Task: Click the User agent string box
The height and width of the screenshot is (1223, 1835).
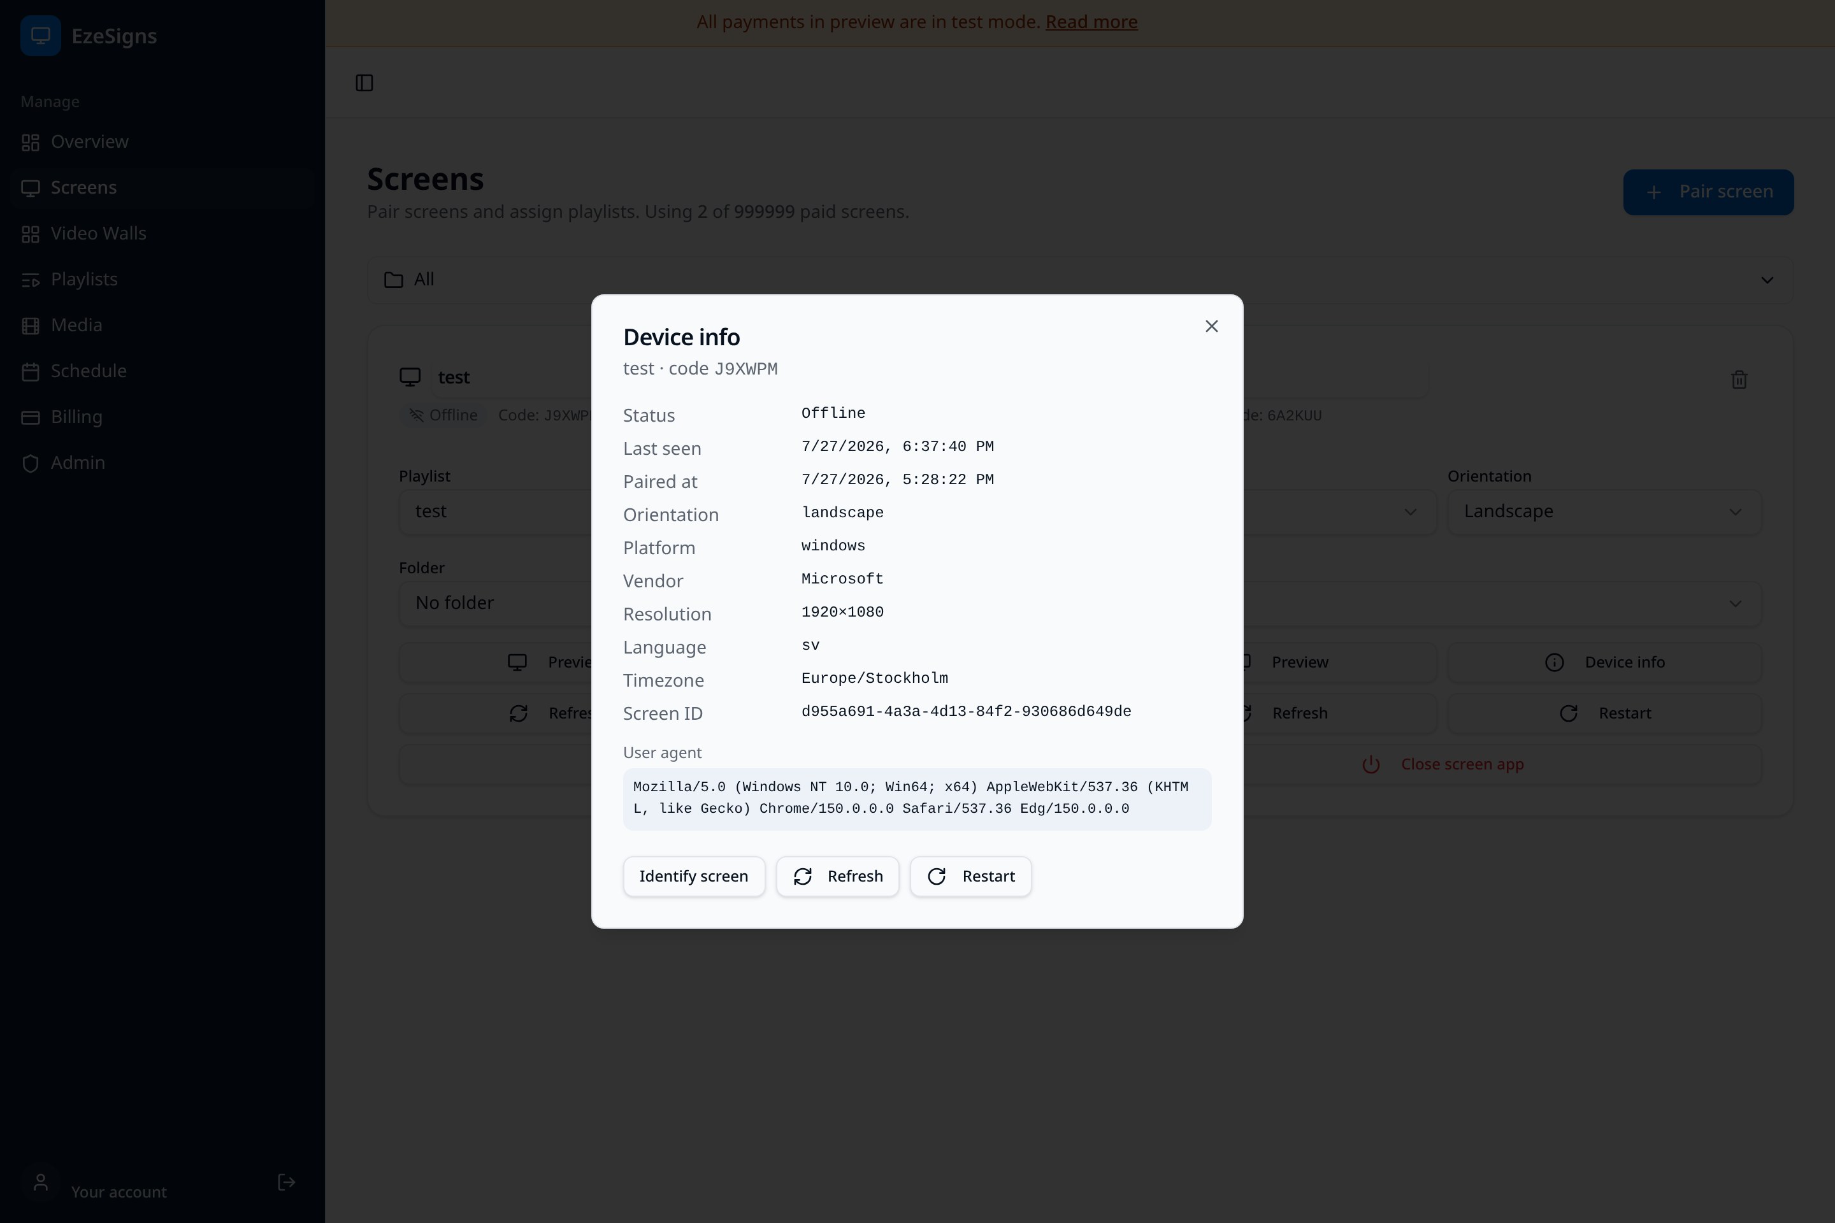Action: click(x=917, y=799)
